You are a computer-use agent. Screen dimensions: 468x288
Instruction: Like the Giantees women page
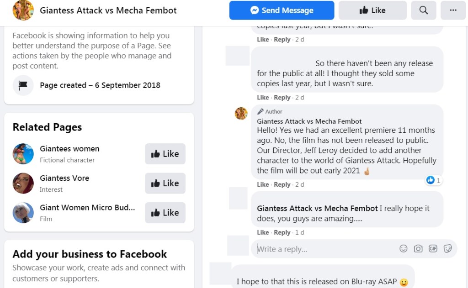click(x=165, y=154)
